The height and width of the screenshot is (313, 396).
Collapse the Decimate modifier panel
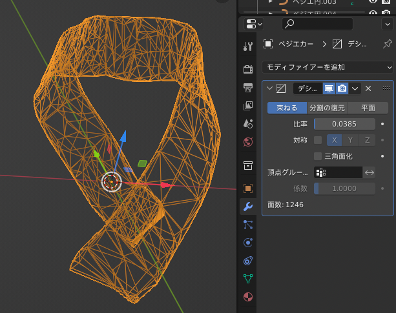(269, 88)
